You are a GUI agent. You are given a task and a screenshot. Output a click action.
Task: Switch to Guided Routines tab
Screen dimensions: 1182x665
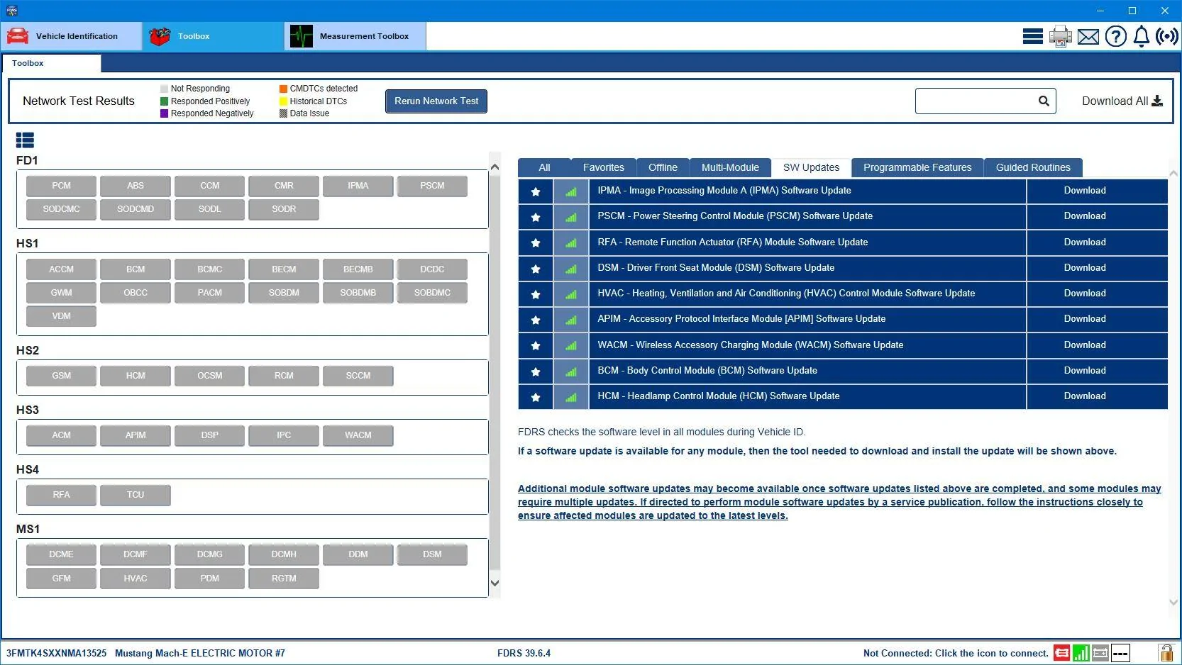coord(1033,167)
